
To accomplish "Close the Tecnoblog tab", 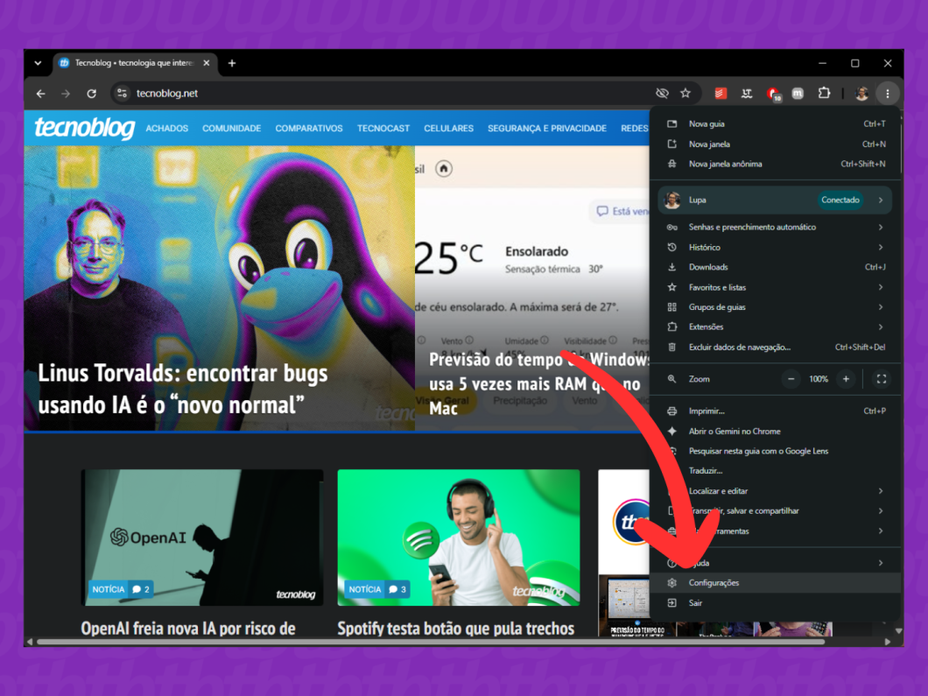I will [x=207, y=63].
